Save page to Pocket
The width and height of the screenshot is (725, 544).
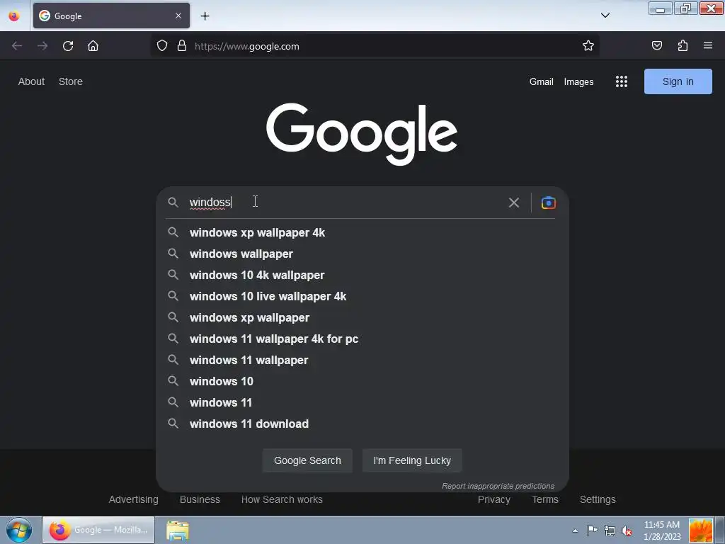pyautogui.click(x=656, y=45)
